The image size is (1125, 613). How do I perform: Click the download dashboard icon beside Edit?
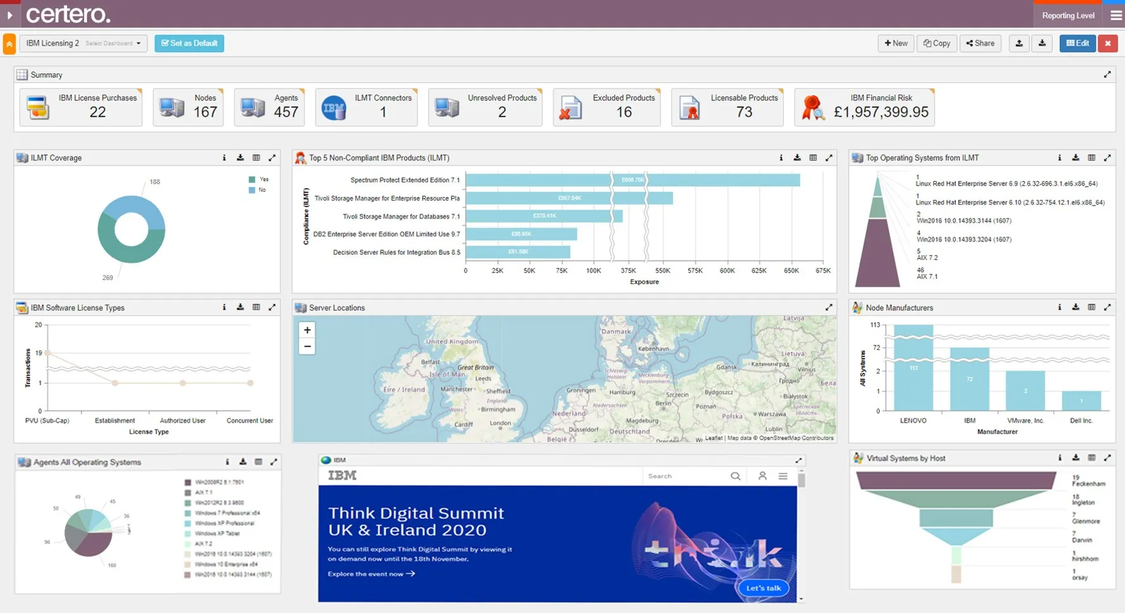(1042, 43)
